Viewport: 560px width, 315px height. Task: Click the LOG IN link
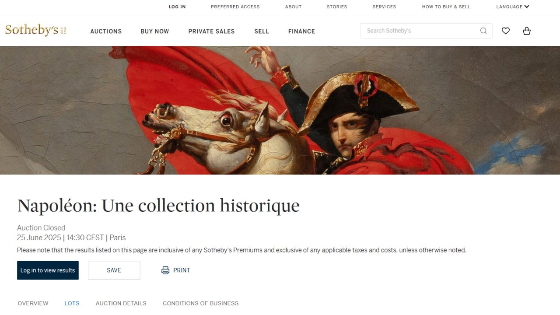pyautogui.click(x=177, y=7)
